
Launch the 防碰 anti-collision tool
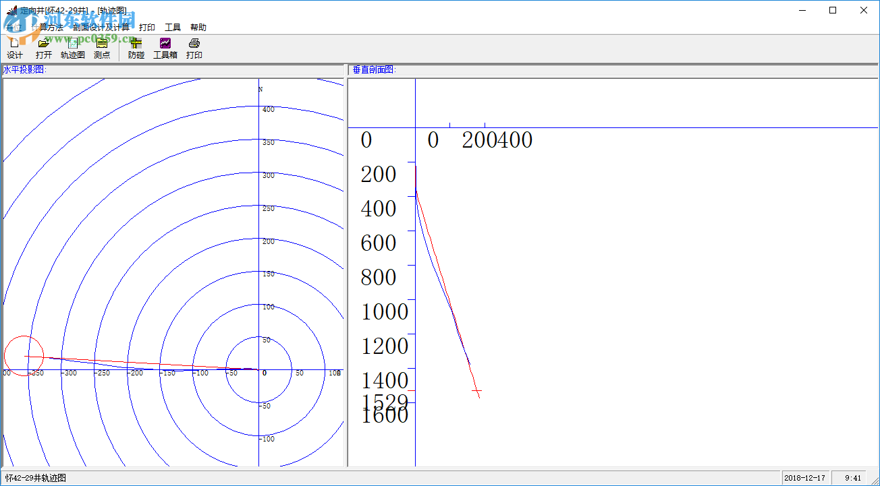coord(136,49)
